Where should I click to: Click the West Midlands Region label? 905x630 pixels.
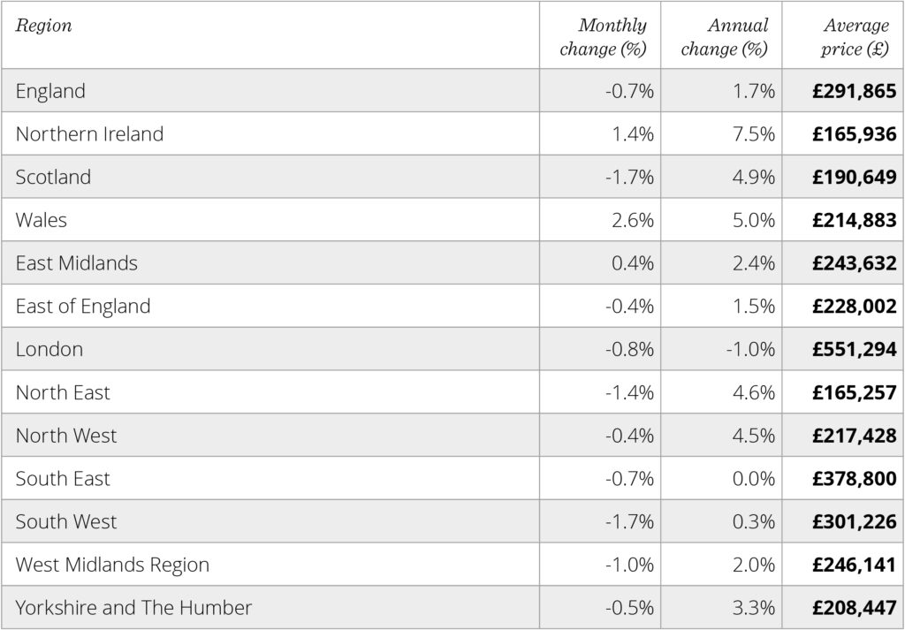pos(112,565)
